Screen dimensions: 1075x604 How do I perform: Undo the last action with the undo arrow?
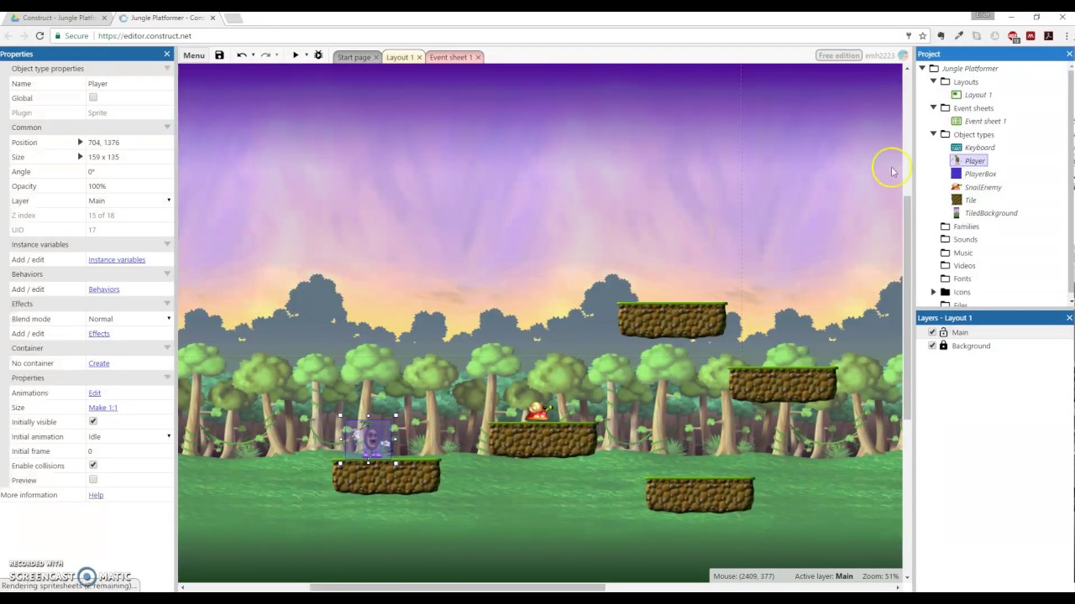[241, 55]
